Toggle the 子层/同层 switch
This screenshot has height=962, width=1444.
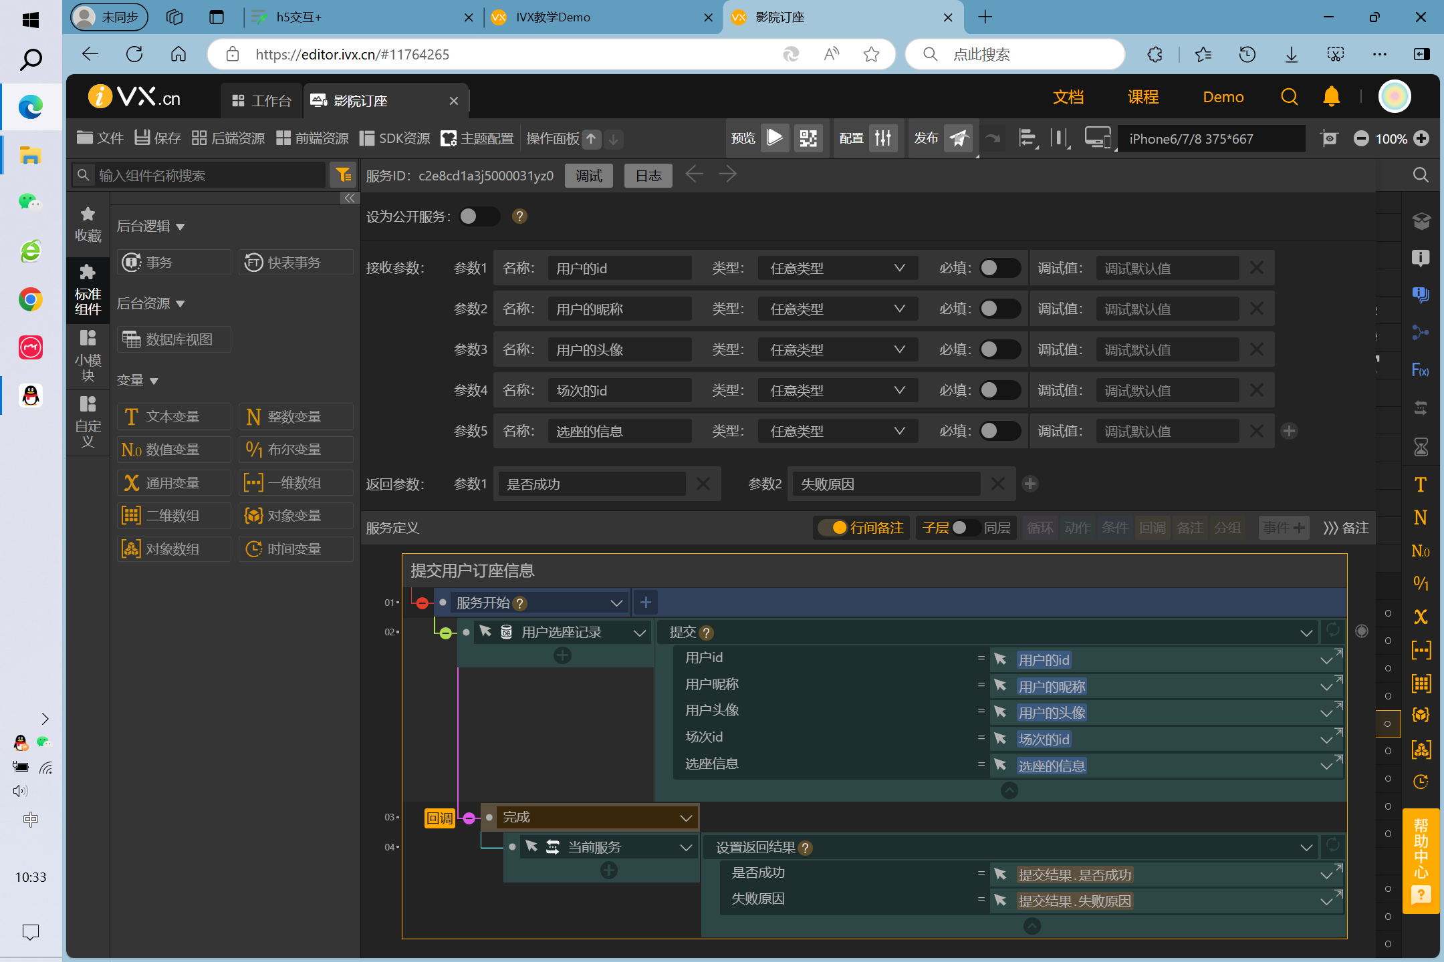pyautogui.click(x=966, y=528)
